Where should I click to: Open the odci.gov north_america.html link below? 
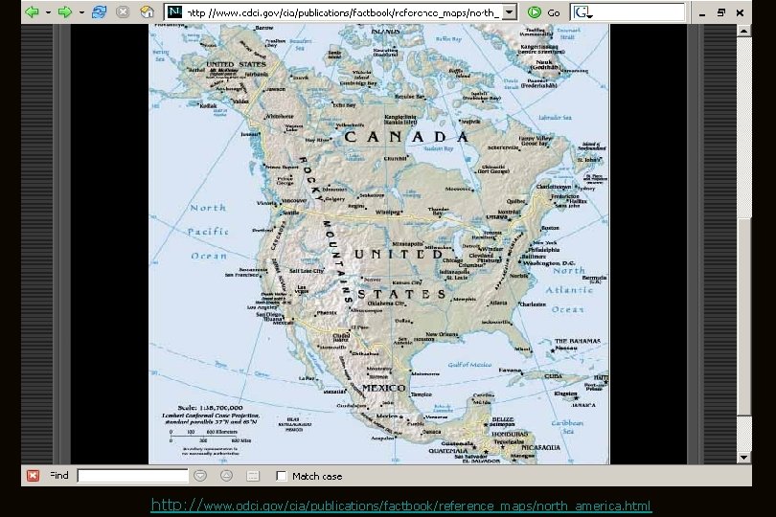pos(400,506)
